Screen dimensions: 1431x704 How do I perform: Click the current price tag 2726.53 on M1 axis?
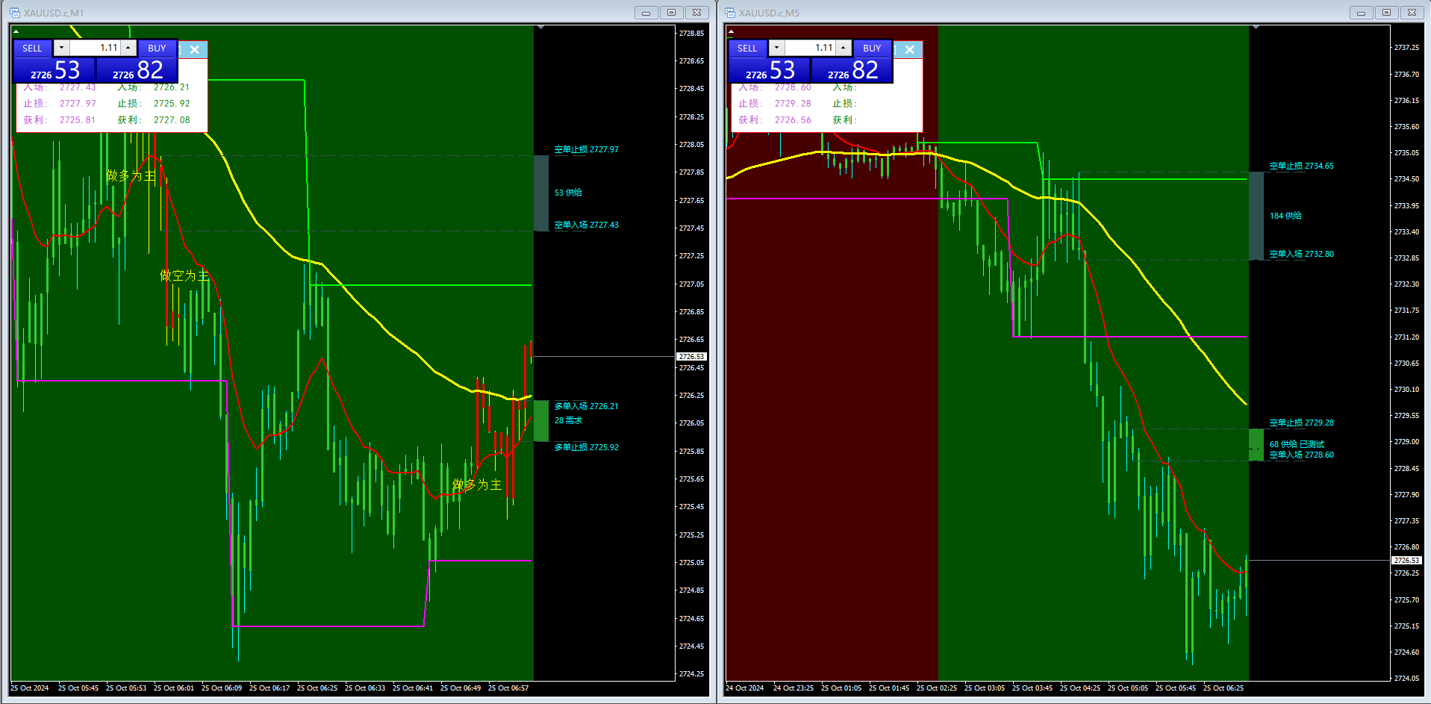(x=691, y=357)
